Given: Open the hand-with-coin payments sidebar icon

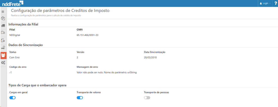Looking at the screenshot, I should tap(3, 47).
